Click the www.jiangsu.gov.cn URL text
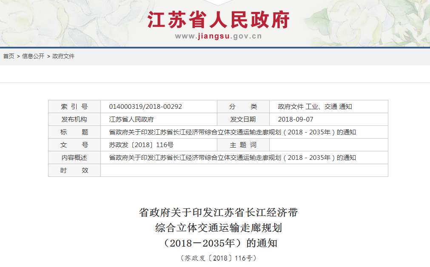The image size is (430, 267). 218,36
